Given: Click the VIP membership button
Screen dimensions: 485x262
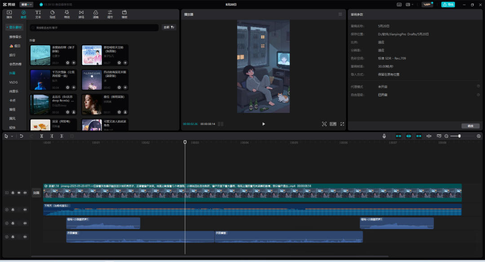Looking at the screenshot, I should 427,4.
